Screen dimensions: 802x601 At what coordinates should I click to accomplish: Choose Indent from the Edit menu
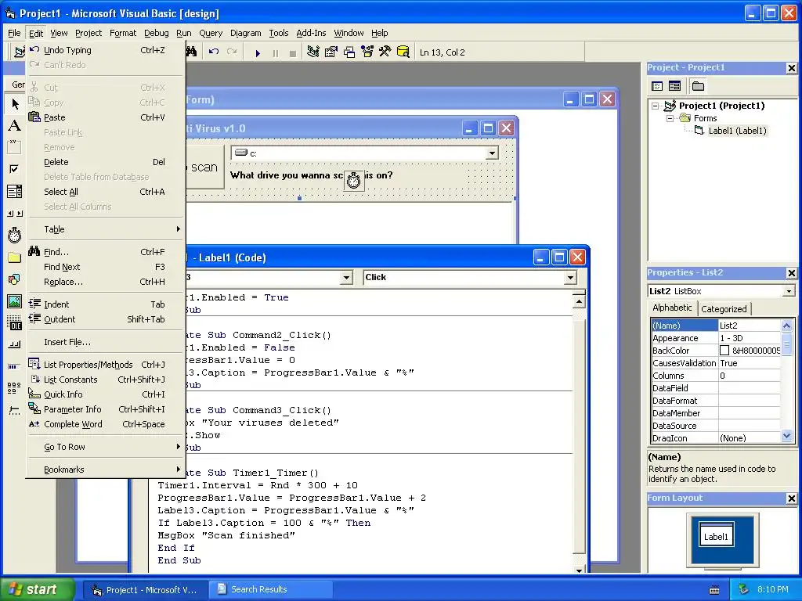pos(106,304)
